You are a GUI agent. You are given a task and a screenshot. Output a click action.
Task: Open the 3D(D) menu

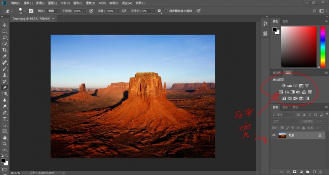[x=102, y=3]
